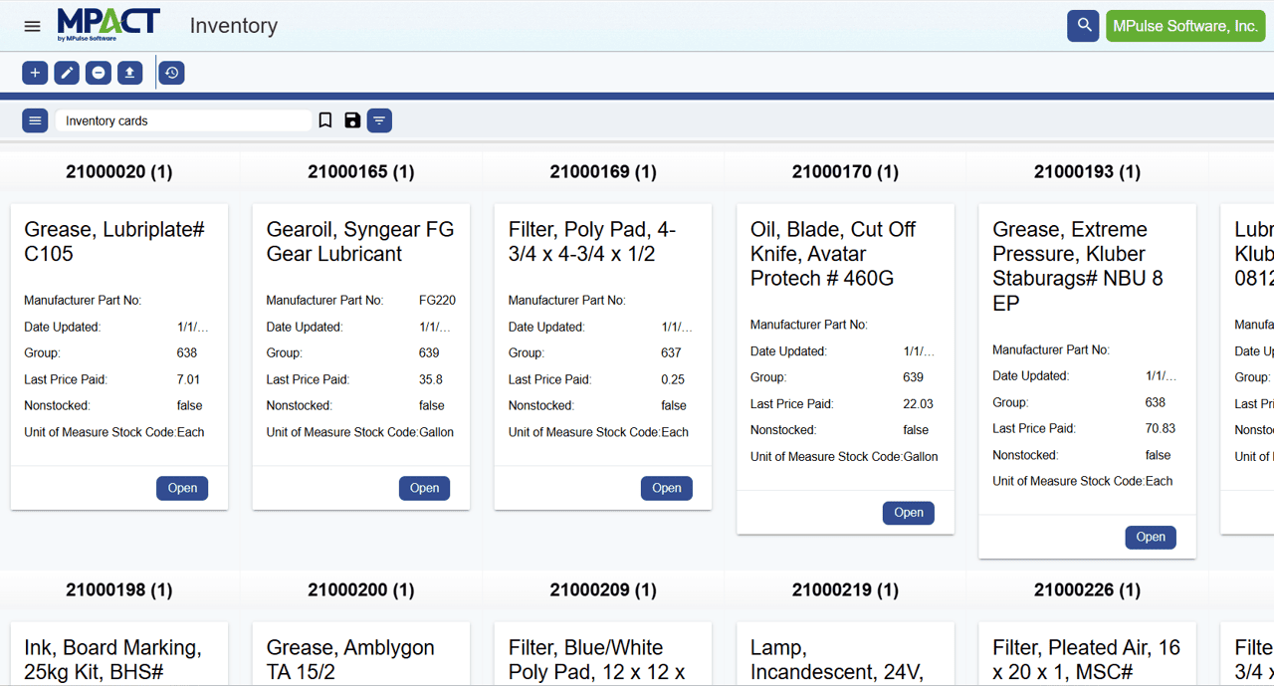Open the Gearoil, Syngear FG card
1274x686 pixels.
pos(424,488)
